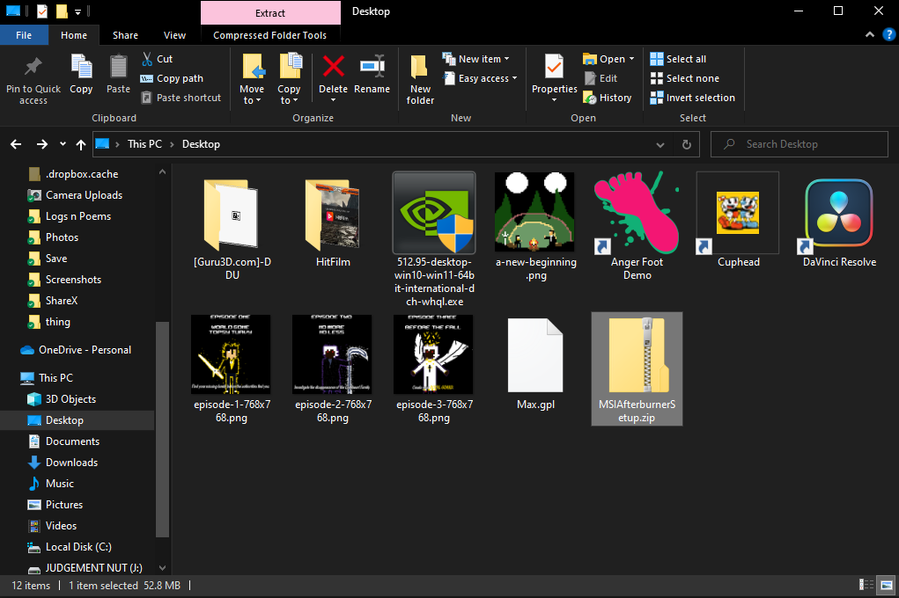Go back to previous folder
This screenshot has width=899, height=598.
16,144
